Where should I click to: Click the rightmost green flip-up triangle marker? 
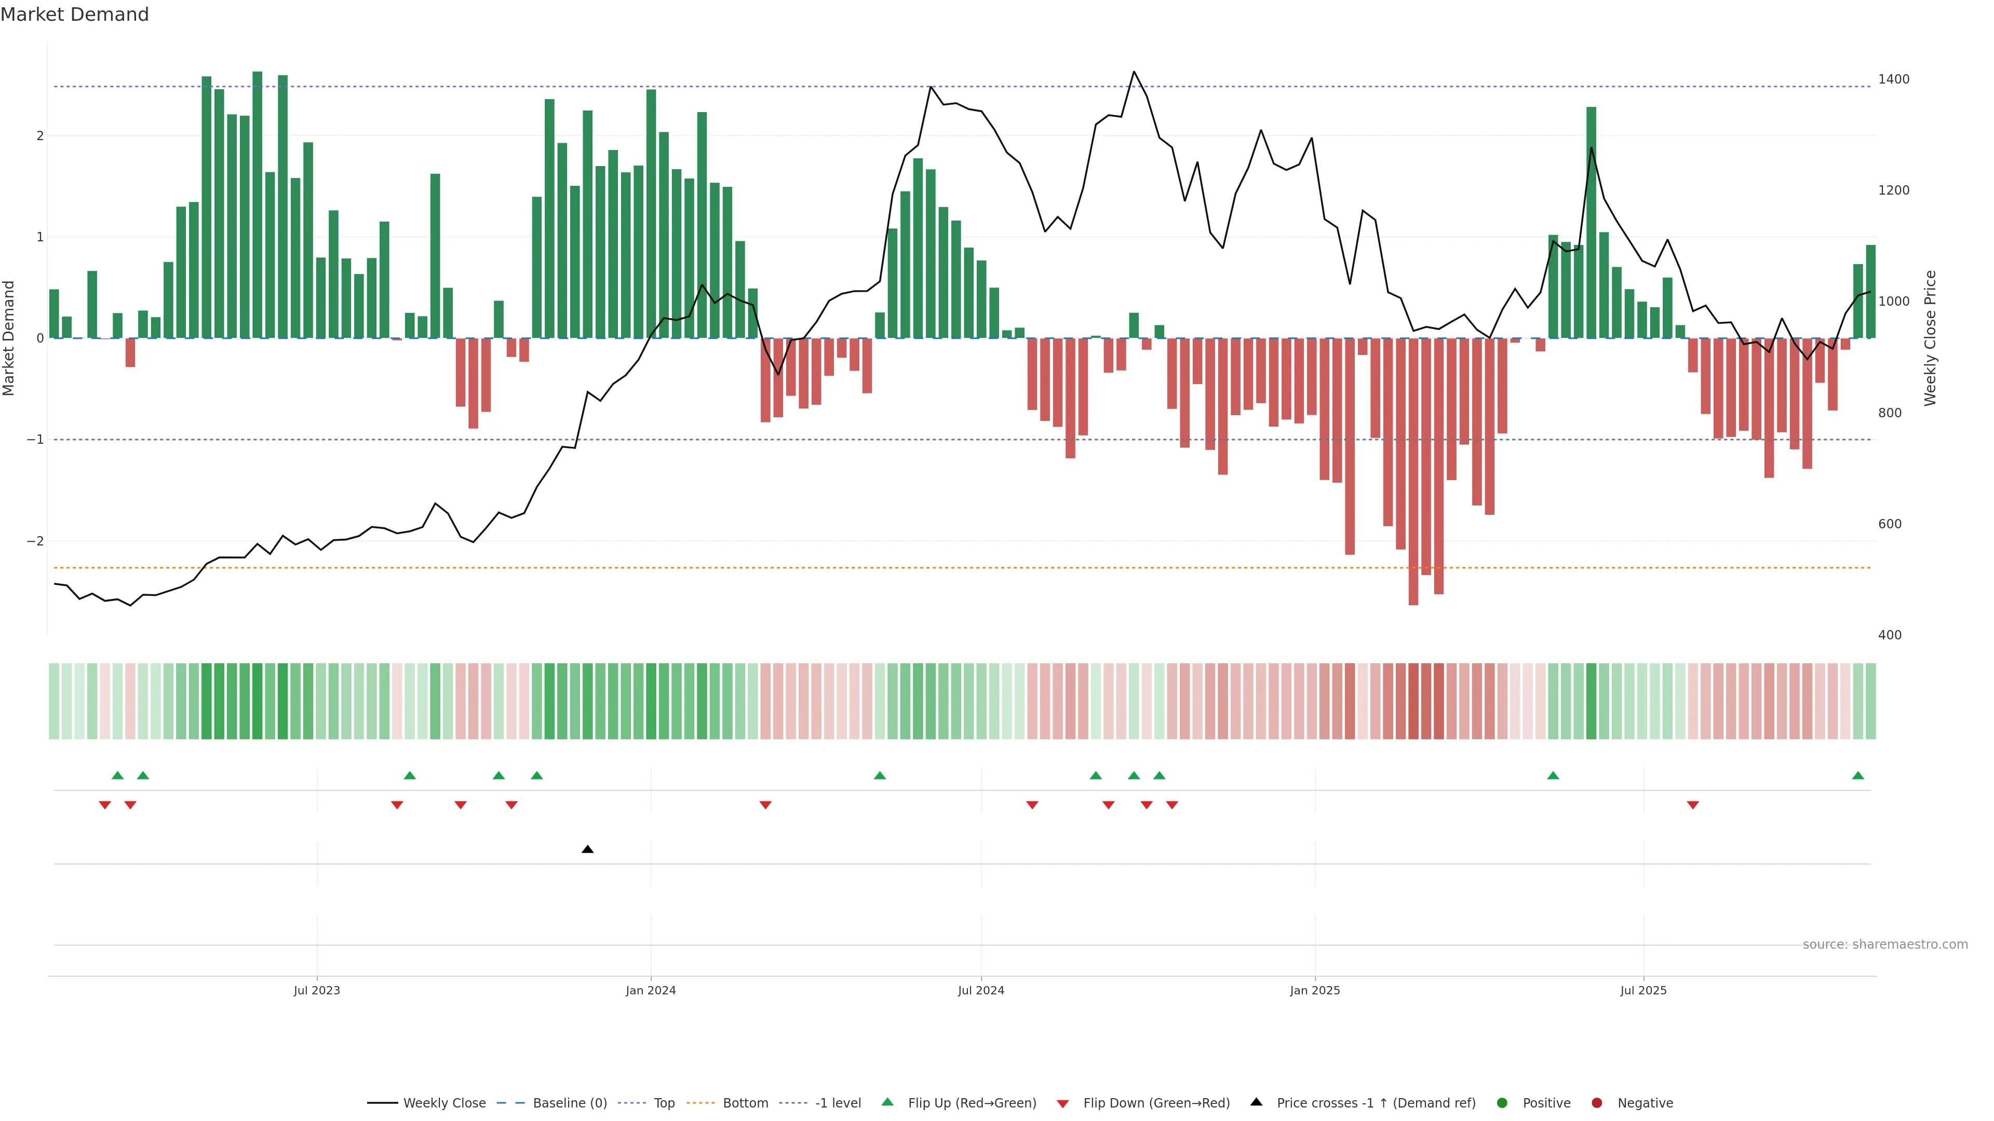pyautogui.click(x=1858, y=775)
